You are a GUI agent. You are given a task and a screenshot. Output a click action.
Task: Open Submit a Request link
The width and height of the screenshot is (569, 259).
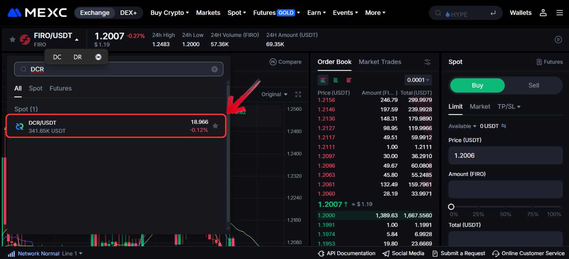point(459,253)
